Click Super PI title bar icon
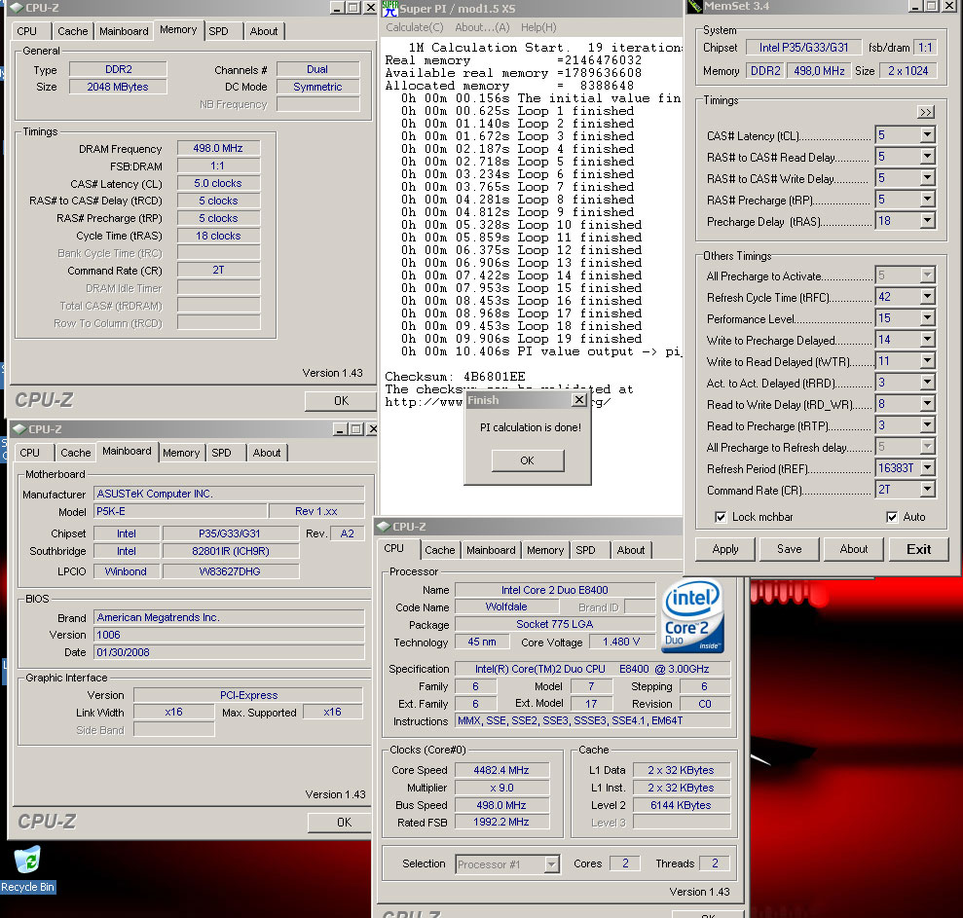Screen dimensions: 963x918 point(389,8)
